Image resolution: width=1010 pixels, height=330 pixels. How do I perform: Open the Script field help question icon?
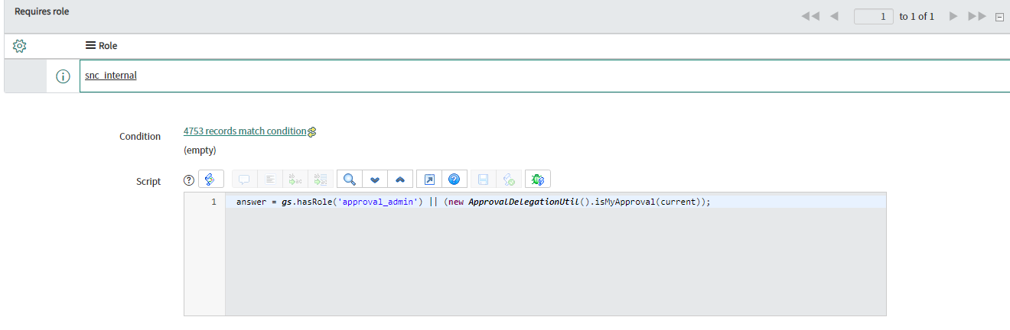tap(189, 180)
